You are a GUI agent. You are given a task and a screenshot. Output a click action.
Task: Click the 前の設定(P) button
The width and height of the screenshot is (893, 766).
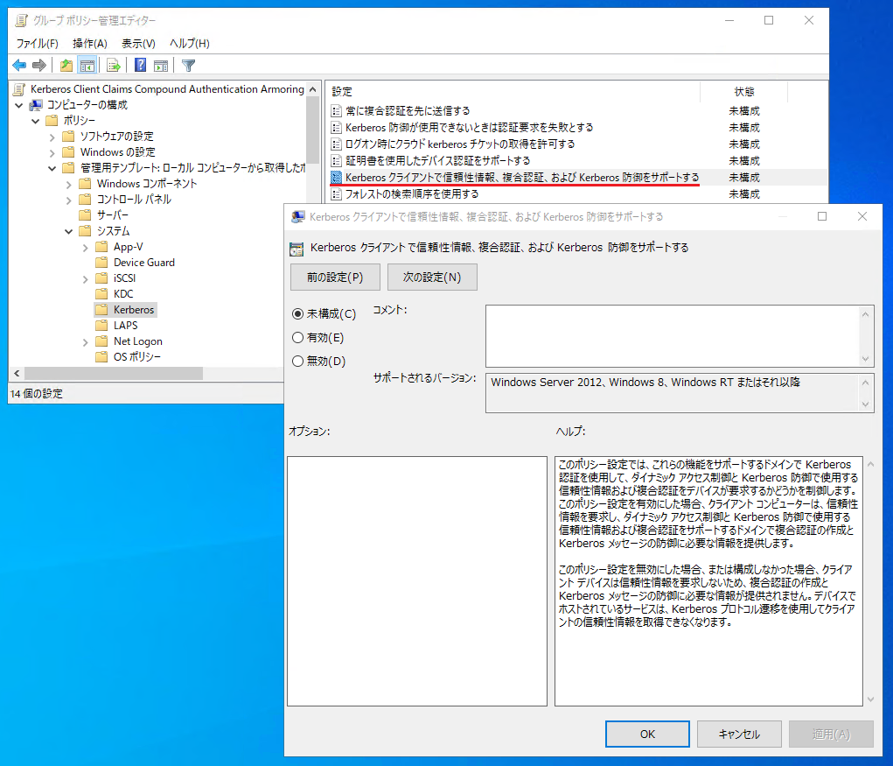335,277
